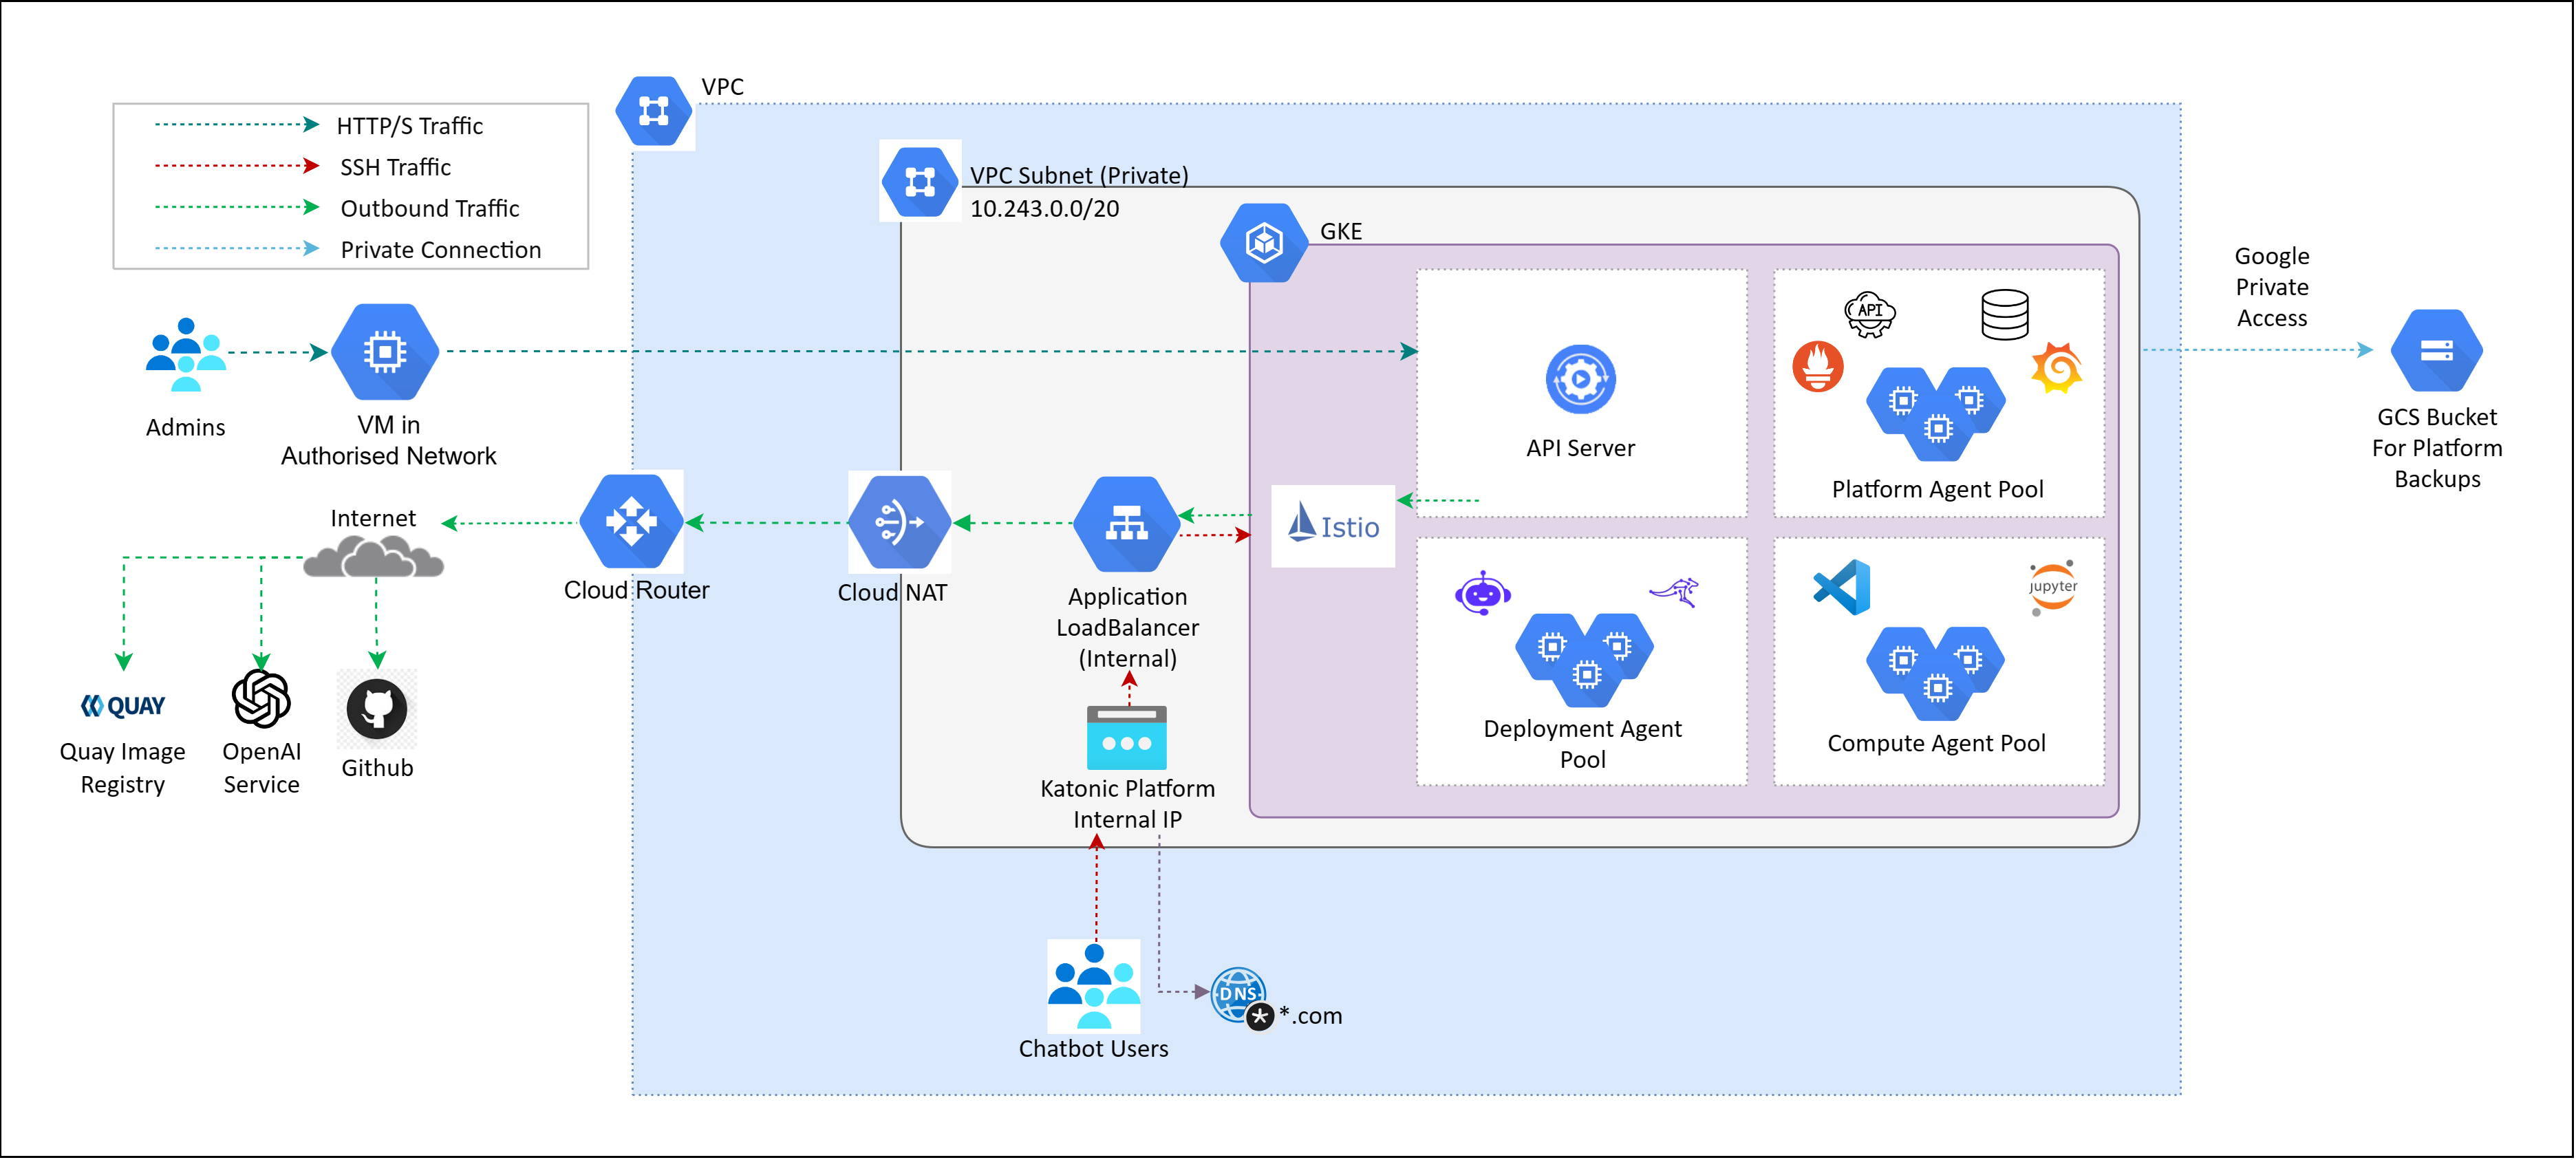This screenshot has width=2576, height=1160.
Task: Click the Platform Agent Pool label
Action: (1938, 489)
